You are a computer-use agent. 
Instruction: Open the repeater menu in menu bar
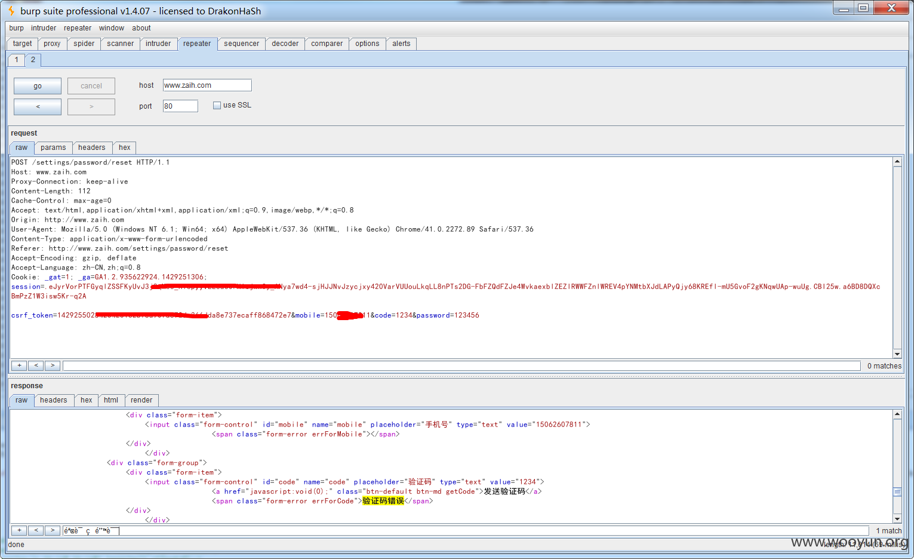pyautogui.click(x=78, y=28)
